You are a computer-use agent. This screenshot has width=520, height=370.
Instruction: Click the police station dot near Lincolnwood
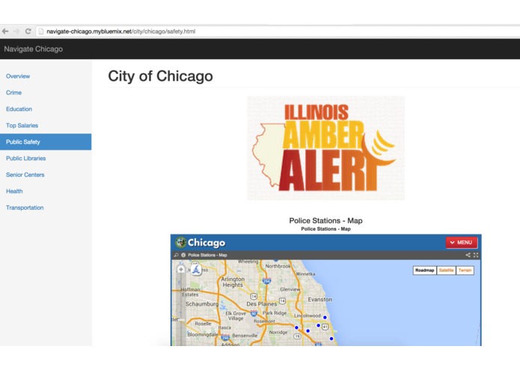(x=325, y=318)
